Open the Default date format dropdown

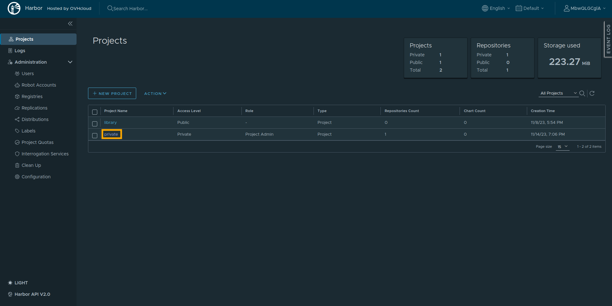530,8
